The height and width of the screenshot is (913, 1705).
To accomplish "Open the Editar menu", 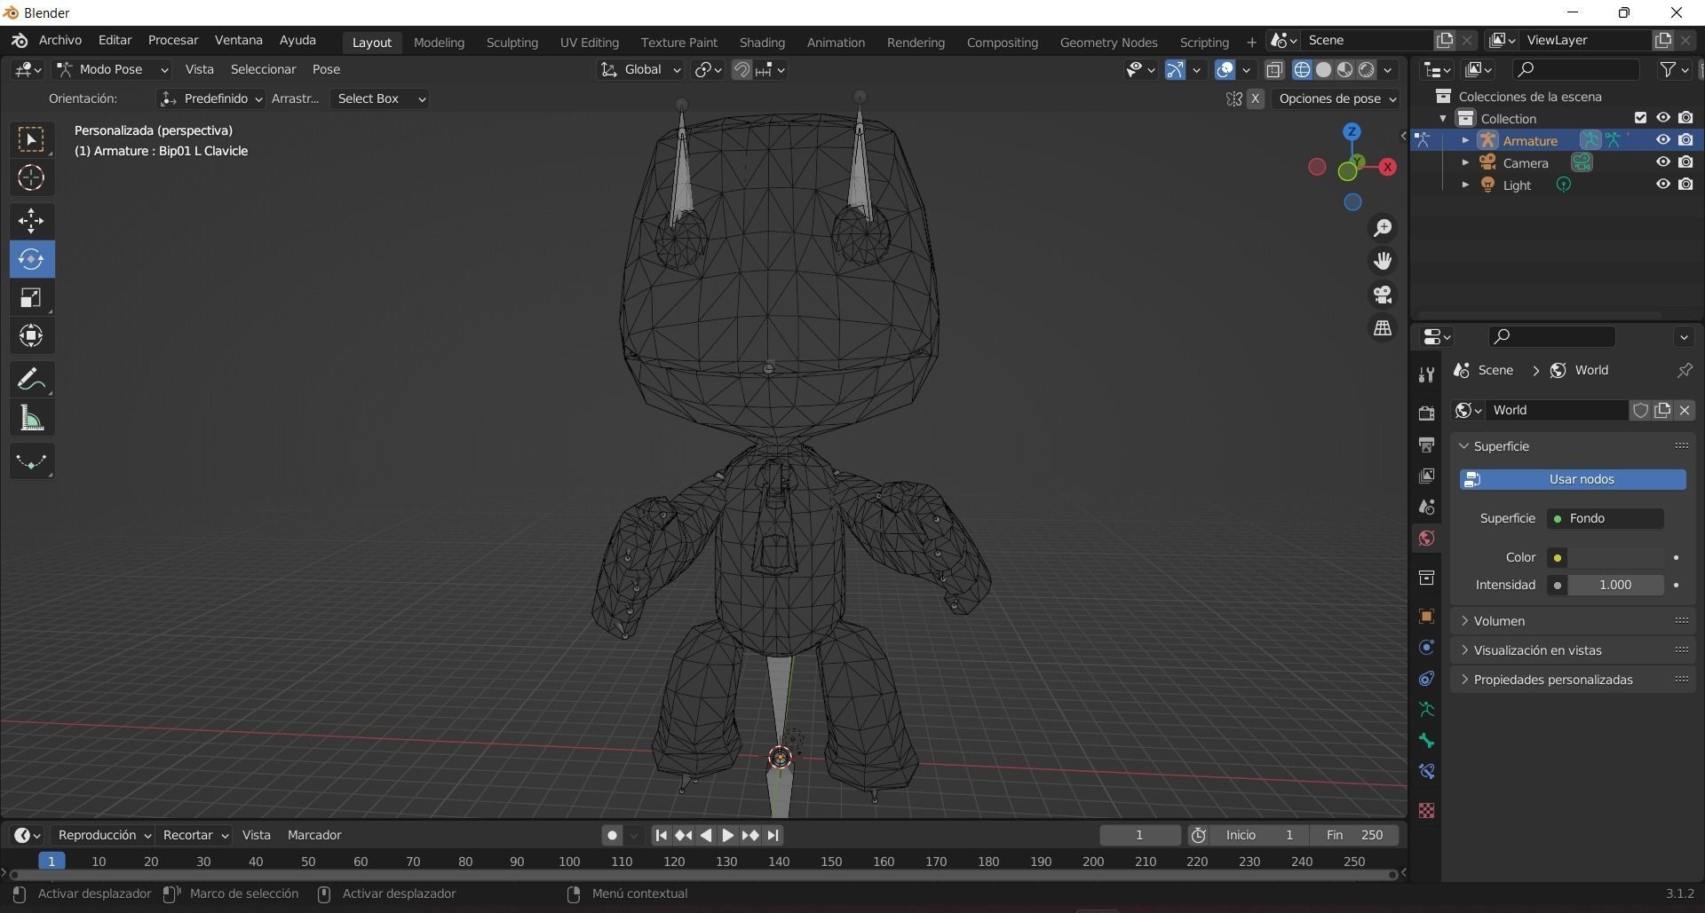I will click(x=115, y=41).
